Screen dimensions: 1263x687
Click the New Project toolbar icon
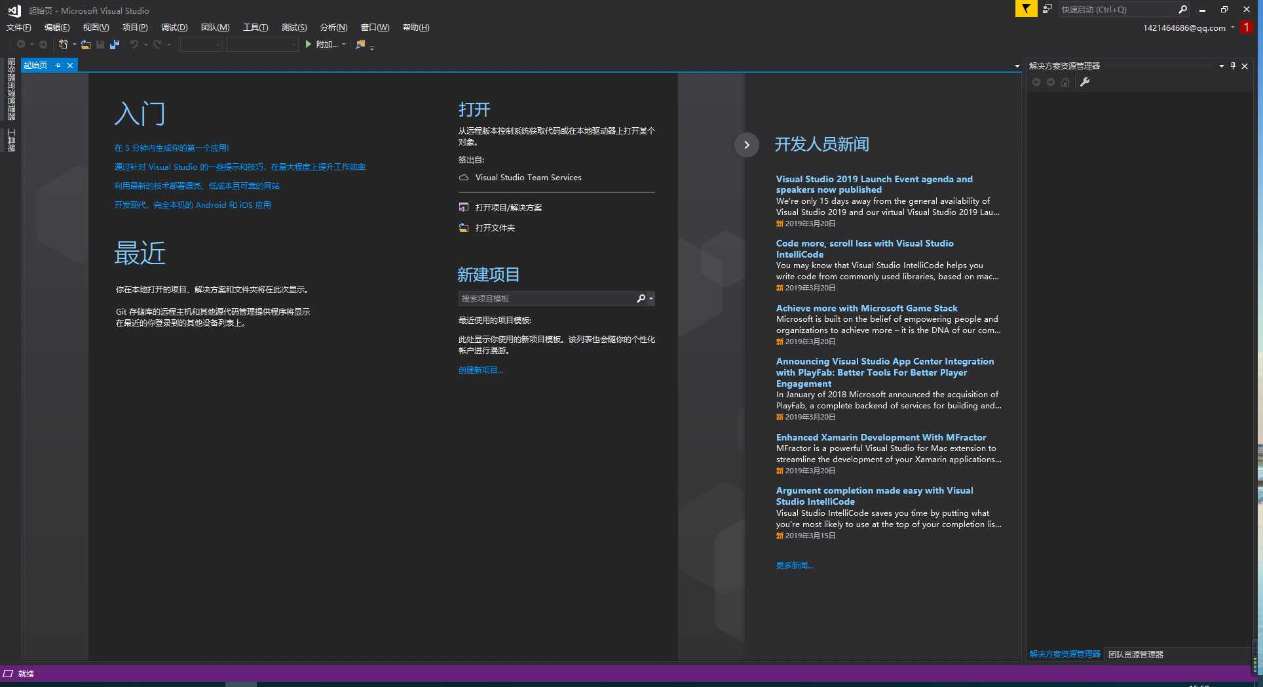point(64,45)
